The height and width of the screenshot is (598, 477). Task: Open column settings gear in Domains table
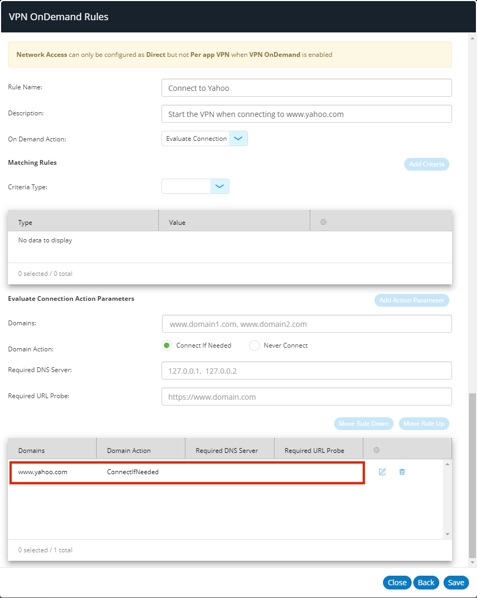377,450
